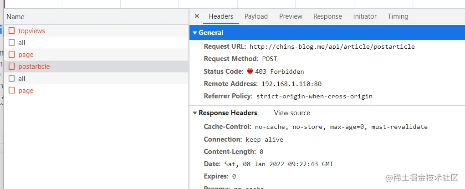Select the postarticle request name
The image size is (465, 189).
coord(34,66)
